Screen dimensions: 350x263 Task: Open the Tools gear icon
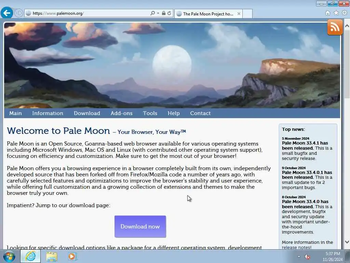click(345, 13)
